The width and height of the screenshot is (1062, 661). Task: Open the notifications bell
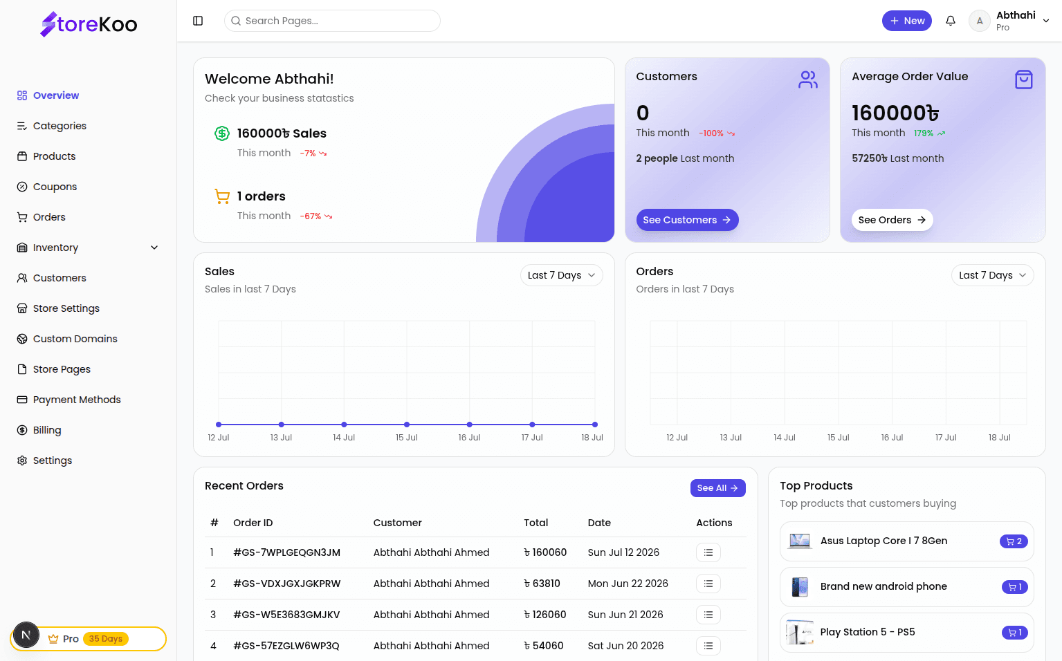click(x=951, y=21)
